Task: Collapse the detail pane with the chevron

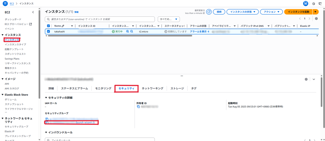Action: coord(314,79)
